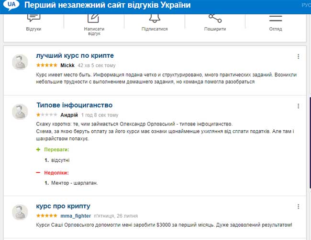Screen dimensions: 311x240
Task: Click the Відгуки speech bubble icon
Action: click(x=33, y=18)
